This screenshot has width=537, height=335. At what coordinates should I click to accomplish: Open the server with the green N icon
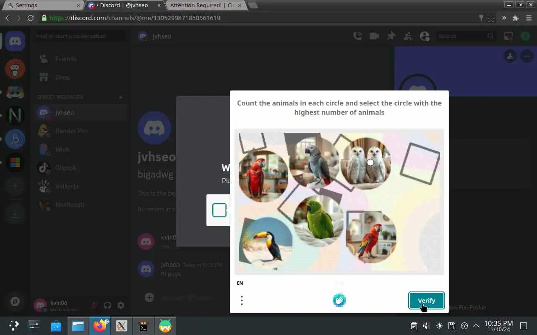click(15, 115)
